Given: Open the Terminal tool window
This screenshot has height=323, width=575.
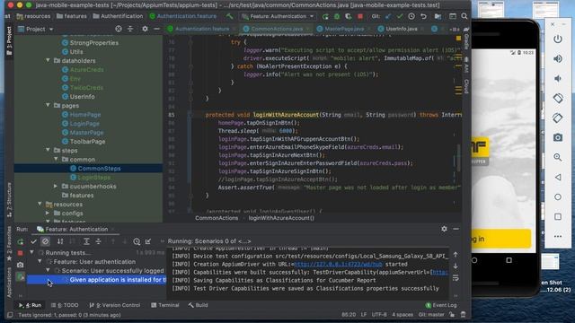Looking at the screenshot, I should pyautogui.click(x=165, y=305).
